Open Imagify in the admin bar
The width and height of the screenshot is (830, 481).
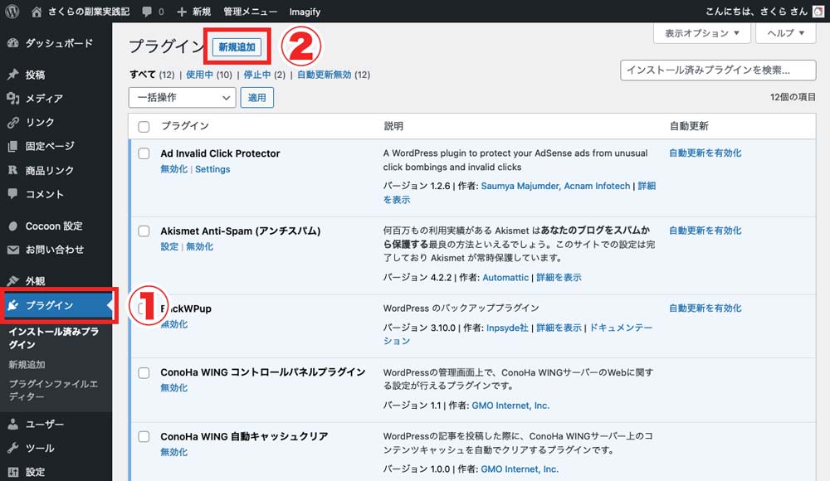point(305,12)
